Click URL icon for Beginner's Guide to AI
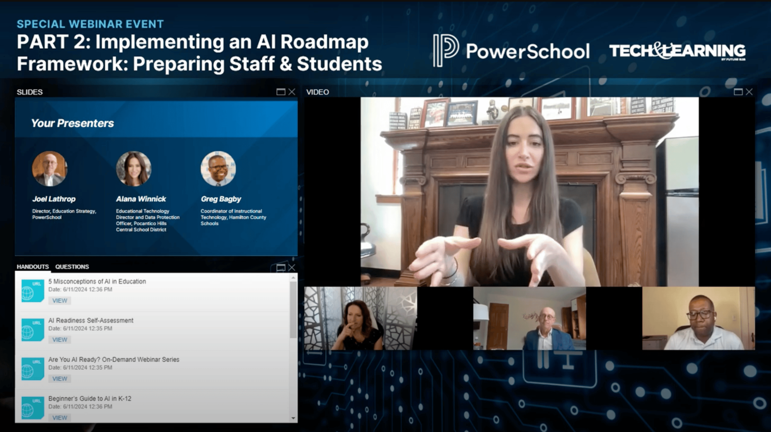This screenshot has height=432, width=771. [32, 408]
